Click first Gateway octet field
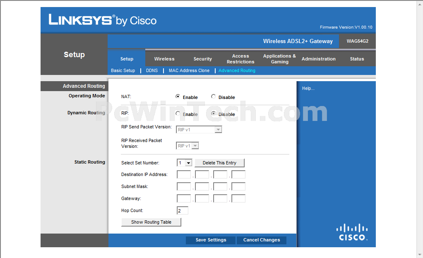The image size is (423, 258). (184, 199)
